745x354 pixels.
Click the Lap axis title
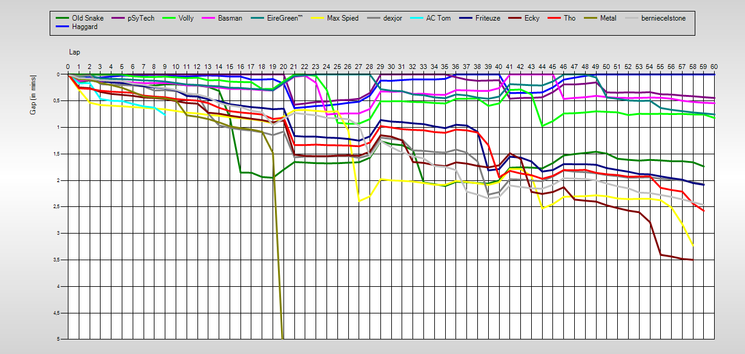click(74, 53)
